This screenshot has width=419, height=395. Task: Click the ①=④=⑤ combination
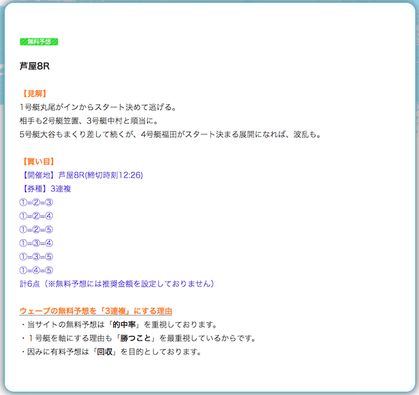[x=36, y=271]
